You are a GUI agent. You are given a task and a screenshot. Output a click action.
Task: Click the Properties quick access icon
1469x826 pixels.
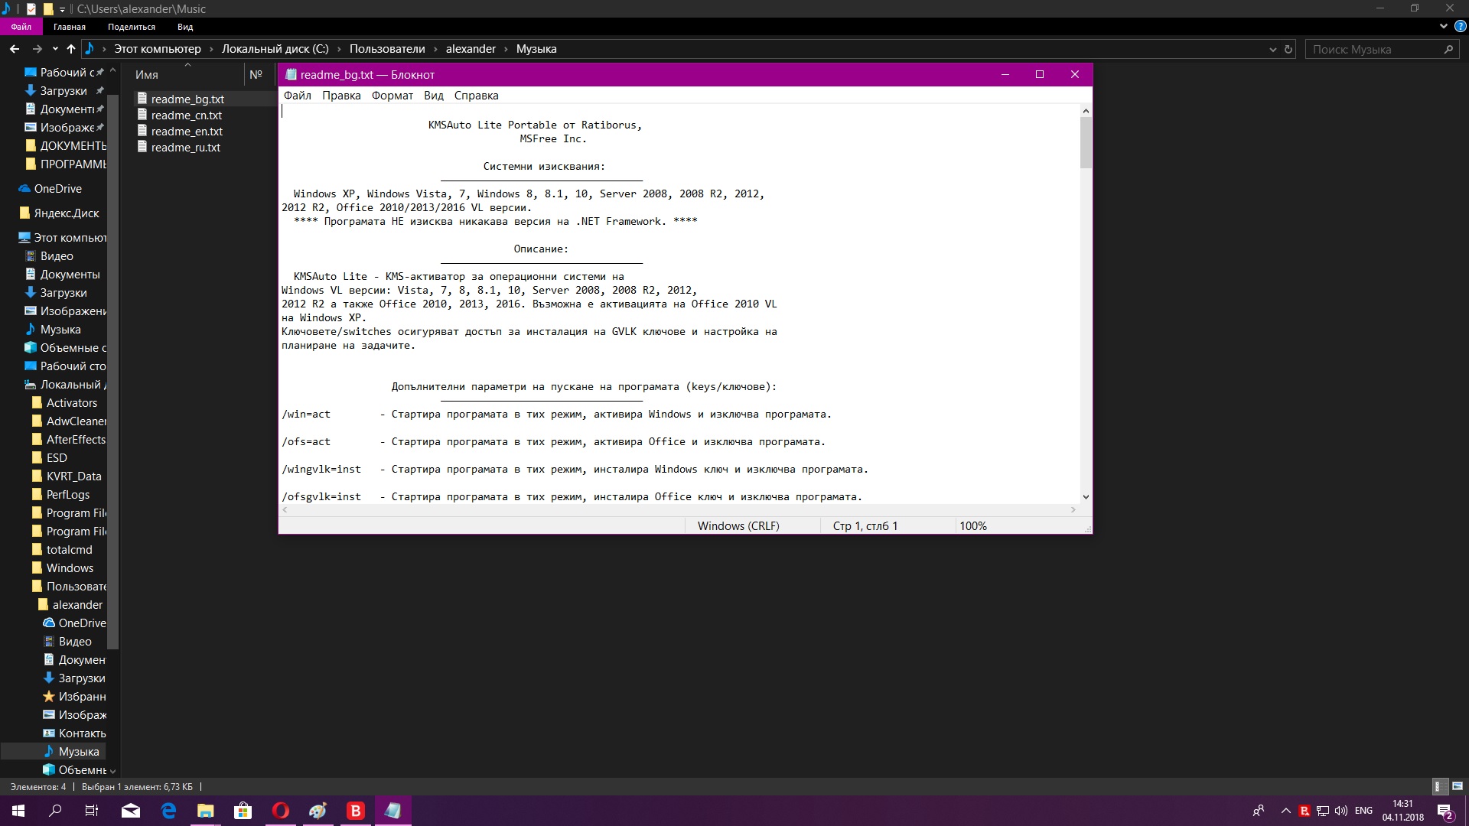31,9
